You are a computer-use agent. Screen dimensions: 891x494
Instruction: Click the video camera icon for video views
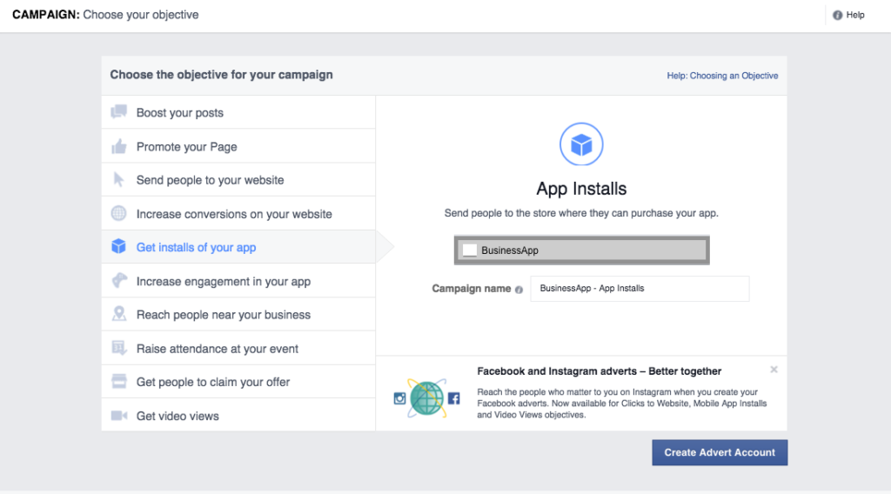click(x=119, y=416)
